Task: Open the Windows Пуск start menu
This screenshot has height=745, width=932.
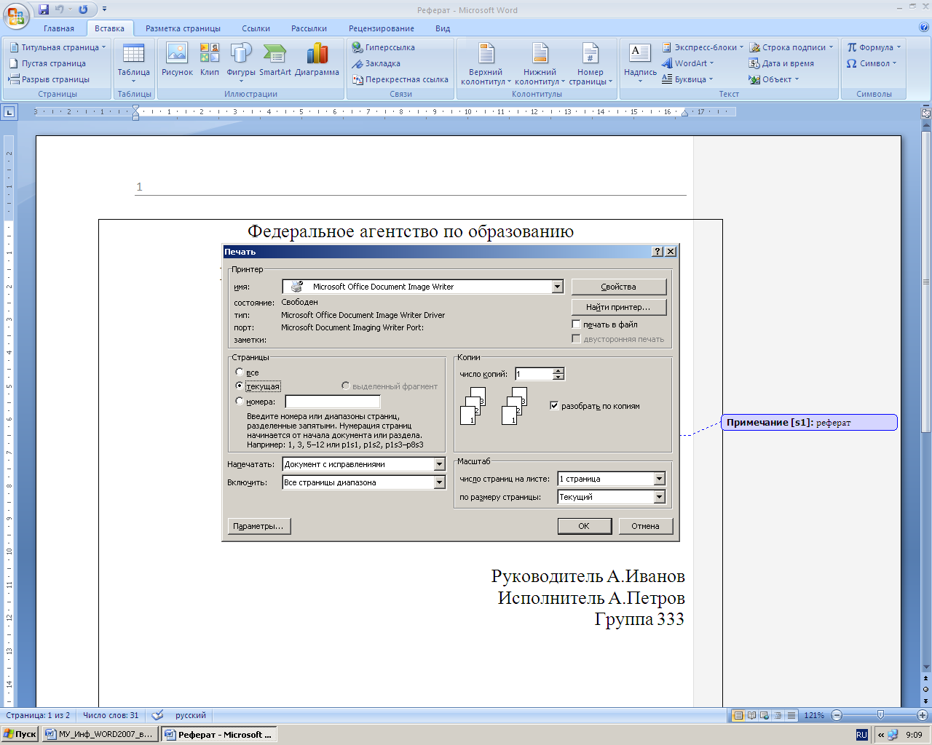Action: 20,735
